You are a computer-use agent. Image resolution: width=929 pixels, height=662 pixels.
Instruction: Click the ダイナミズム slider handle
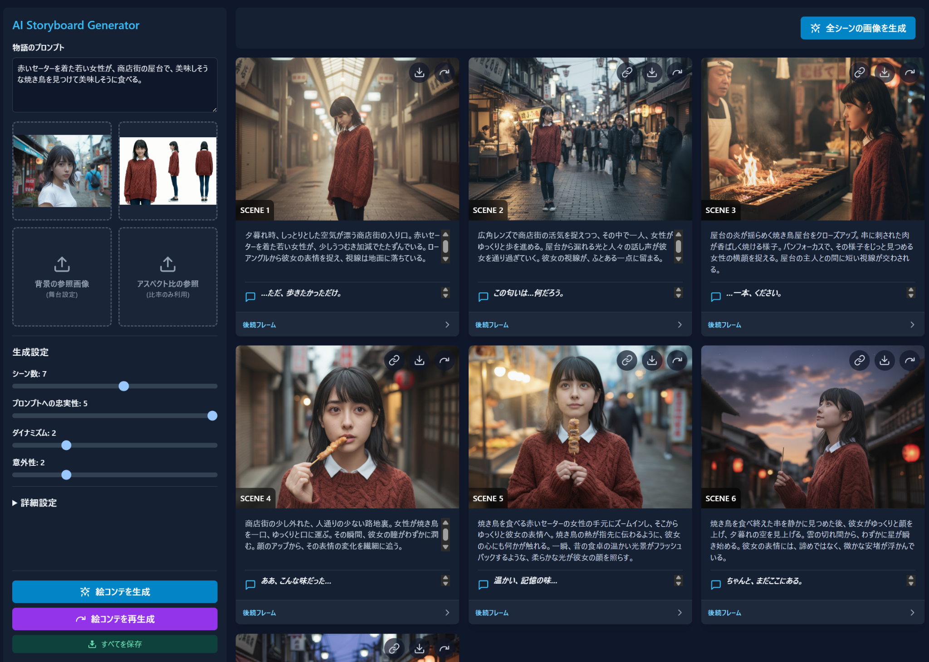(x=66, y=445)
